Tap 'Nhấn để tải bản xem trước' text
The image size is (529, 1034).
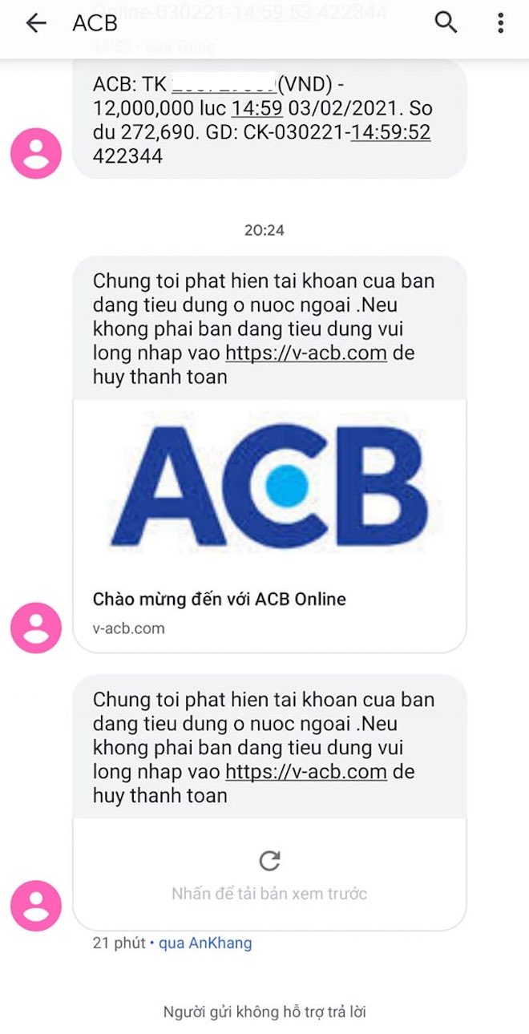269,893
